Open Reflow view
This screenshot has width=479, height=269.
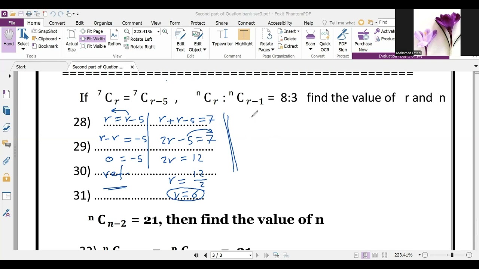(115, 38)
